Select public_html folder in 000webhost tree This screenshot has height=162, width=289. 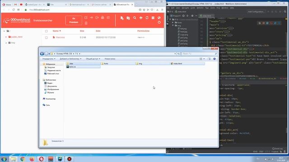[x=17, y=37]
